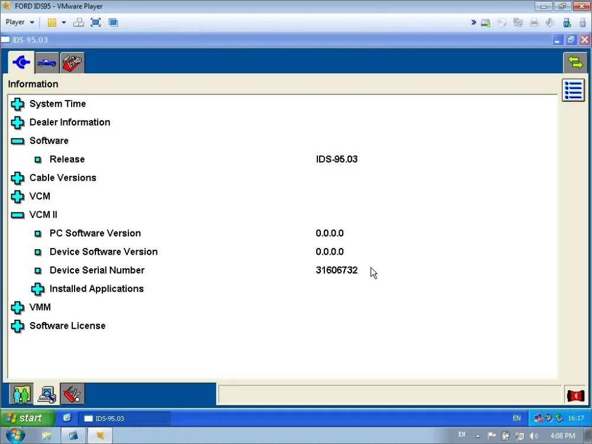Image resolution: width=592 pixels, height=444 pixels.
Task: Open the blue list menu icon
Action: point(573,90)
